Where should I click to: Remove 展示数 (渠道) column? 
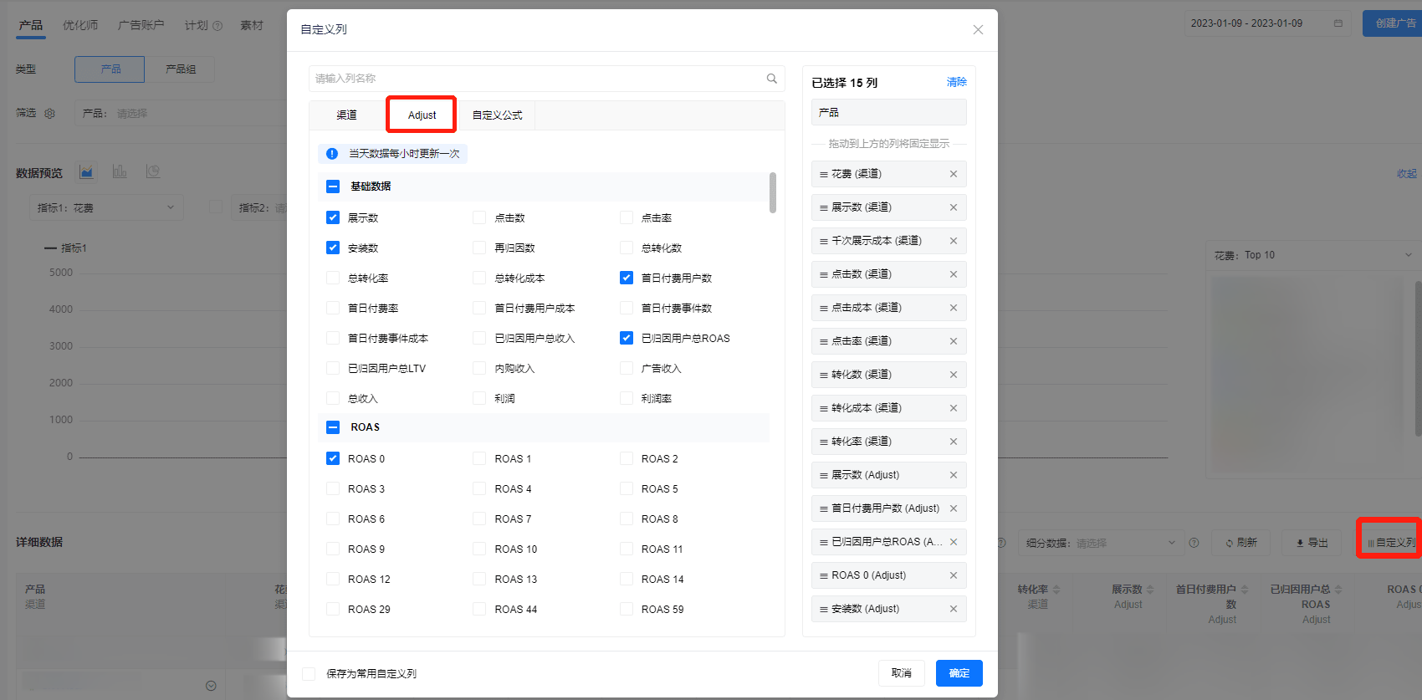tap(953, 207)
